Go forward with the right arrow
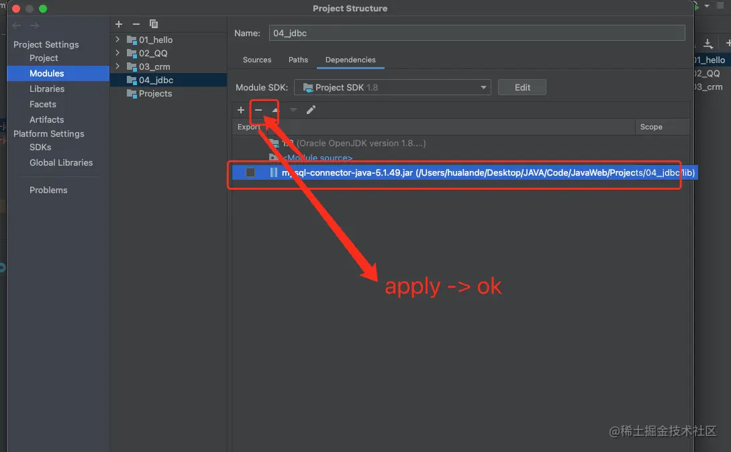The width and height of the screenshot is (731, 452). click(34, 25)
